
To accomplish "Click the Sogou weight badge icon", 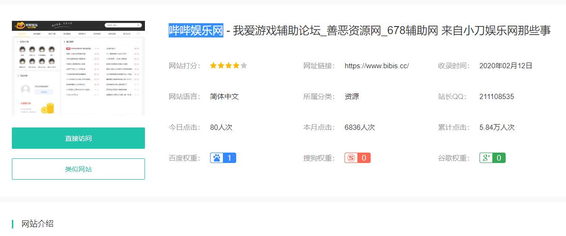I will click(357, 158).
